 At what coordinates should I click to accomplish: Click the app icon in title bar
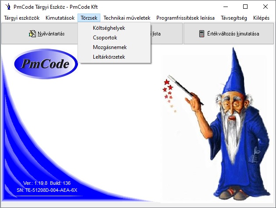click(8, 7)
